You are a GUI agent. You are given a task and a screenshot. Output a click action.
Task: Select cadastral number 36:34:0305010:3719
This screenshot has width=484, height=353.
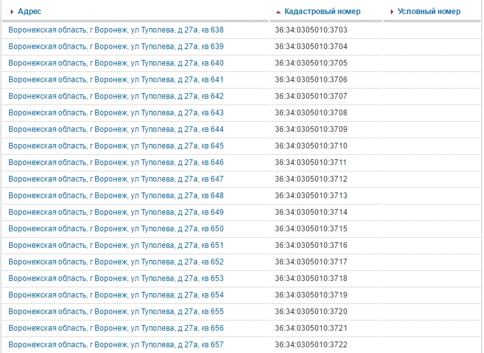pos(311,295)
